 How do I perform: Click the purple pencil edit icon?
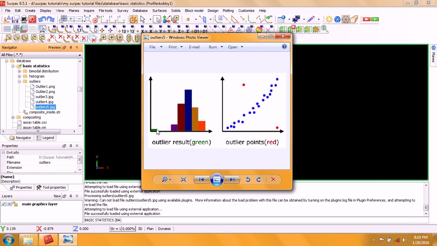click(311, 19)
